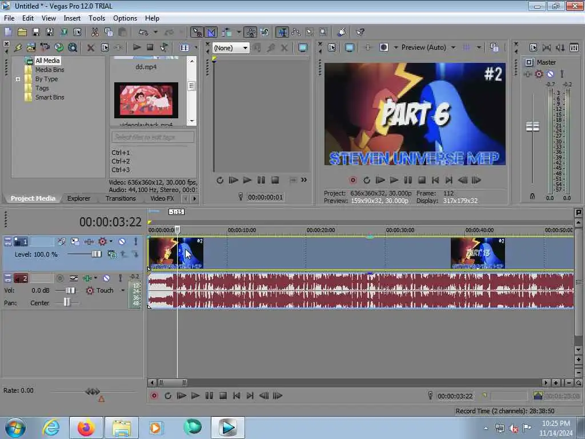Open Firefox from the Windows taskbar
This screenshot has height=439, width=585.
coord(86,428)
